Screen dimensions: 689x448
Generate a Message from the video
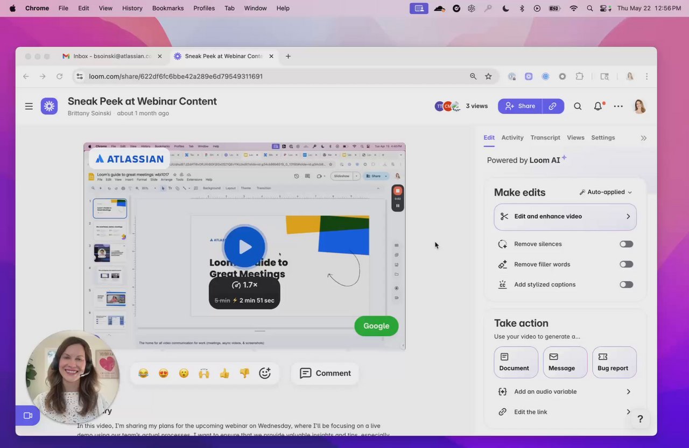565,362
